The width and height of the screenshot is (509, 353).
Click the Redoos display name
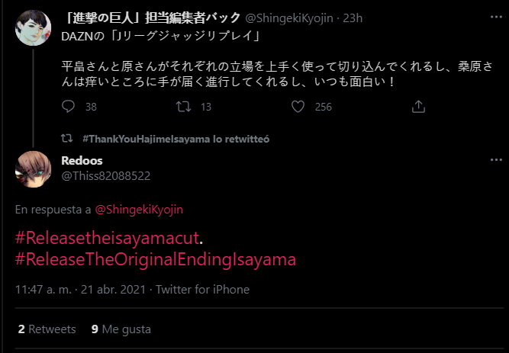click(x=82, y=161)
